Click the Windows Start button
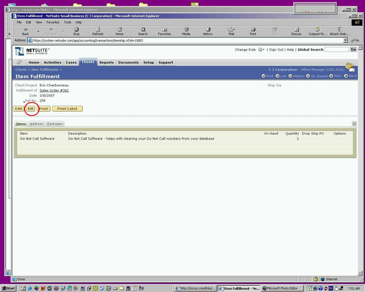This screenshot has width=365, height=292. [x=8, y=288]
